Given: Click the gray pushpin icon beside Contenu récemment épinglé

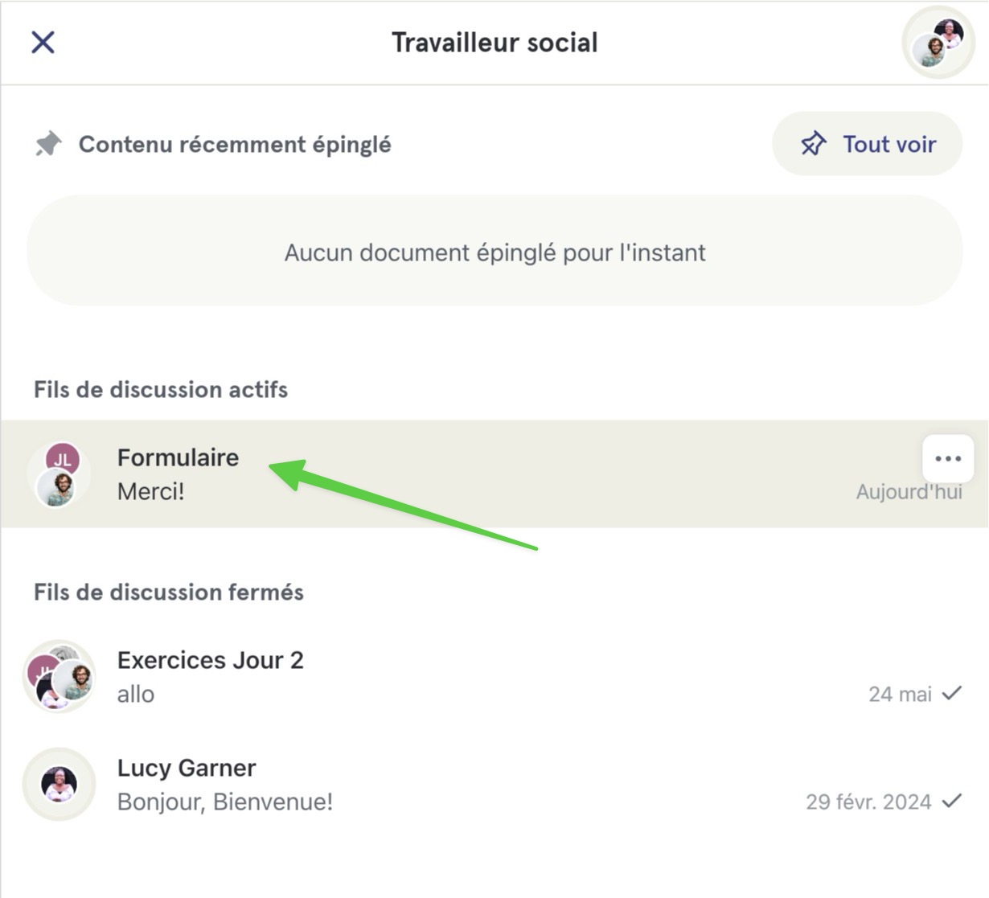Looking at the screenshot, I should click(x=48, y=145).
